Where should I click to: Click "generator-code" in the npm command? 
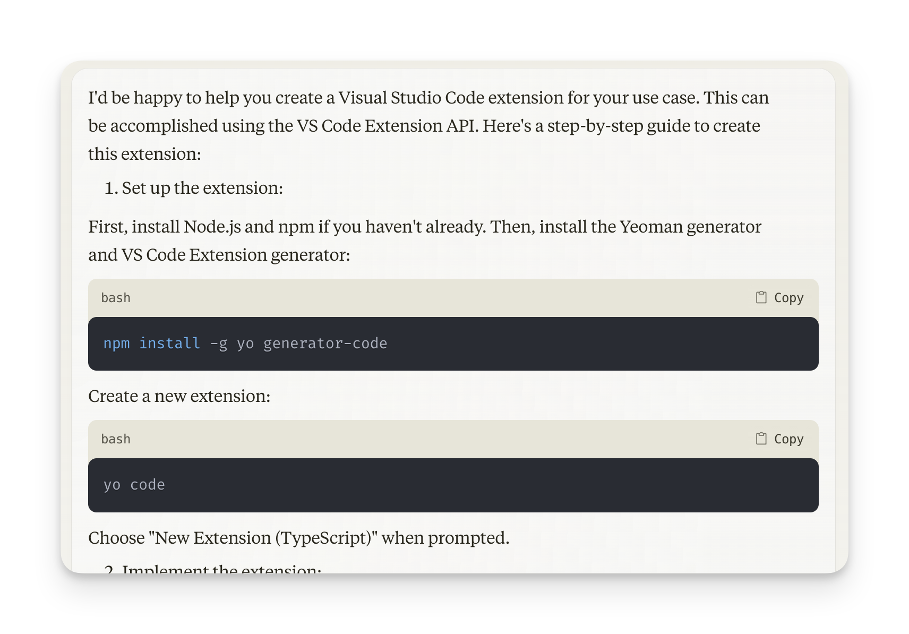325,344
